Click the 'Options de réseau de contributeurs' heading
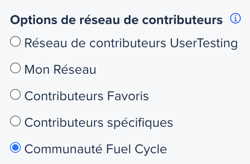This screenshot has width=250, height=164. click(116, 20)
